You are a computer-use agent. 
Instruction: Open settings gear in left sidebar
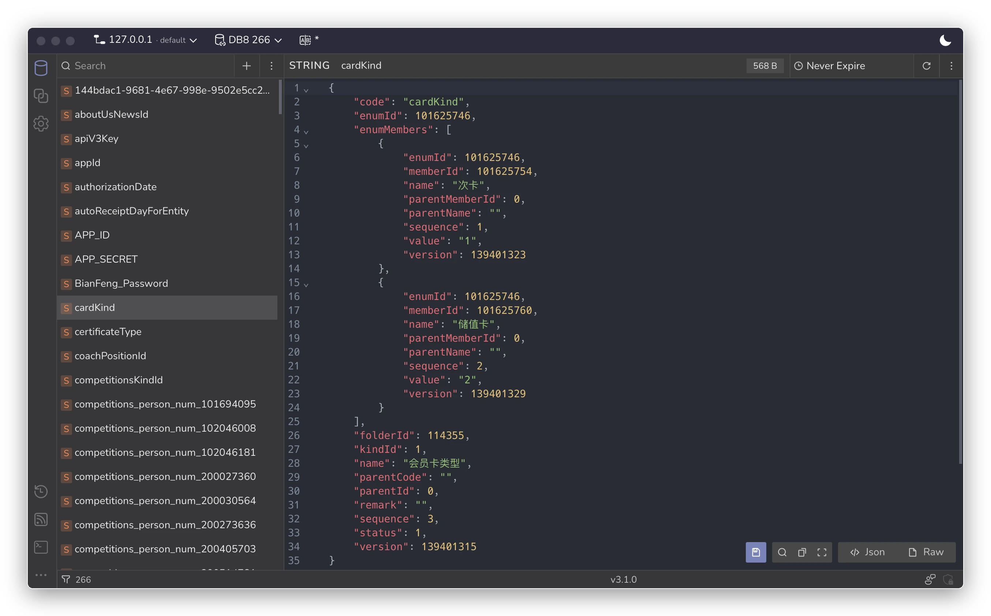coord(41,123)
